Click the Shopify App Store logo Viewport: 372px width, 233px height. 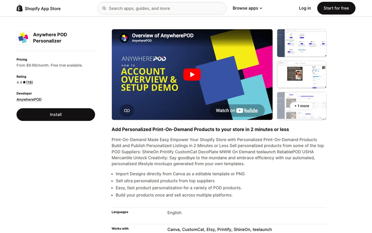[x=38, y=8]
